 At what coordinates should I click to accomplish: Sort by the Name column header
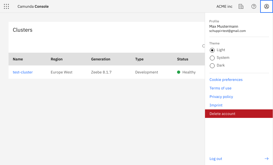[18, 59]
